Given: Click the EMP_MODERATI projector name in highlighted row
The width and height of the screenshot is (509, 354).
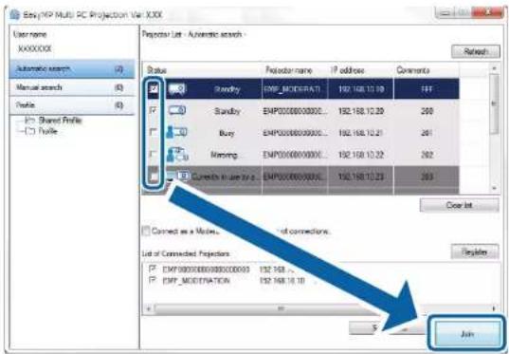Looking at the screenshot, I should tap(292, 89).
